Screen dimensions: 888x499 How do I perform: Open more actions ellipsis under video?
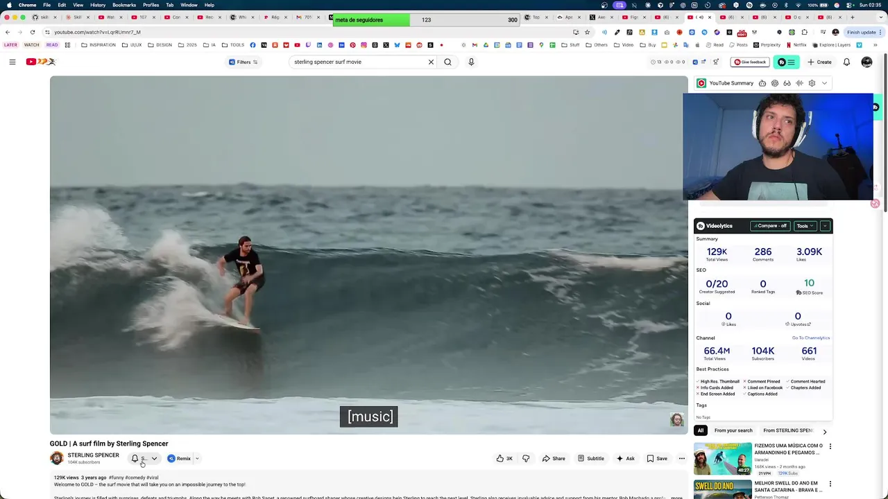coord(681,458)
